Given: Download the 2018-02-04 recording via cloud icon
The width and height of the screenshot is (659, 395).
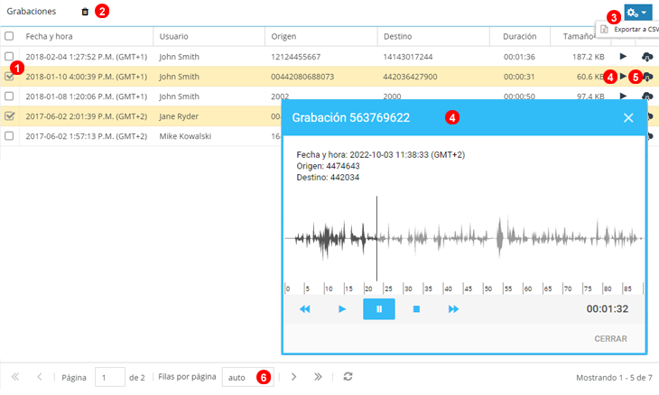Looking at the screenshot, I should tap(647, 56).
